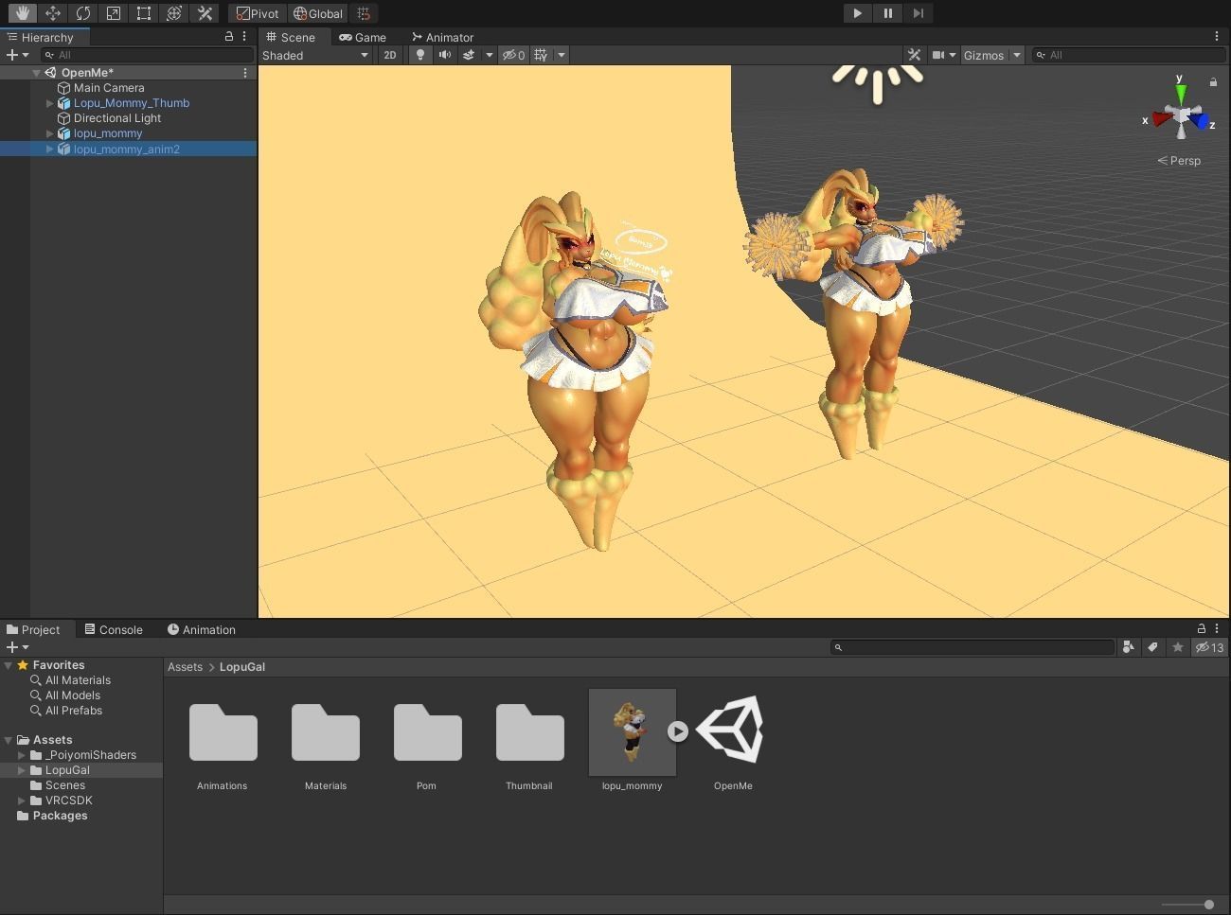This screenshot has height=915, width=1231.
Task: Toggle scene audio
Action: pyautogui.click(x=444, y=55)
